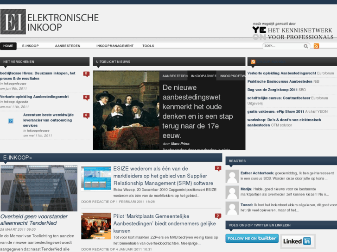Switch to Inkoopsoftware featured tab

coord(231,76)
